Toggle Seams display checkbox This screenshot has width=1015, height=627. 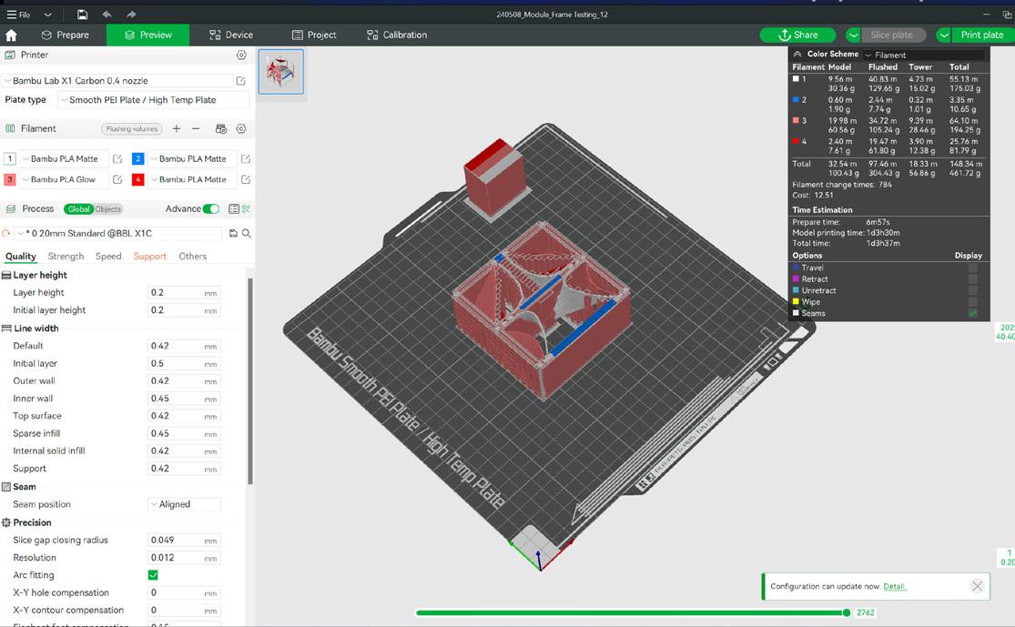coord(972,313)
